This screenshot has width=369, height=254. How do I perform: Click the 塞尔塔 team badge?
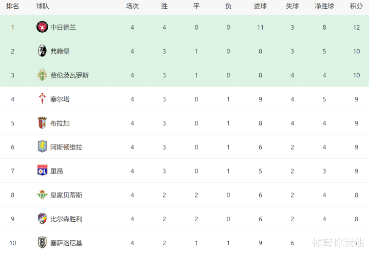tap(42, 99)
